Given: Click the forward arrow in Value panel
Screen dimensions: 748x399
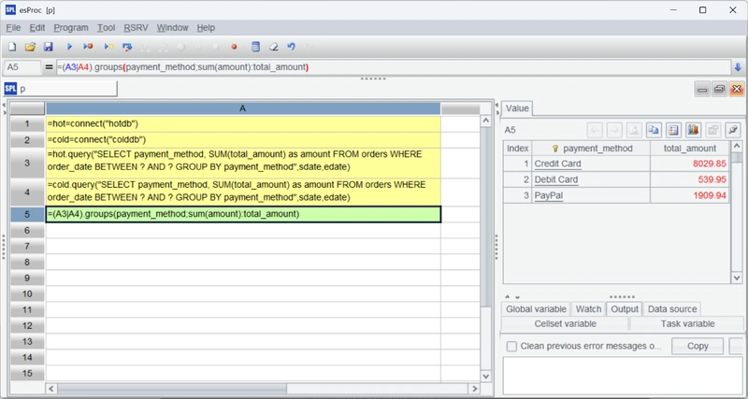Looking at the screenshot, I should point(614,130).
